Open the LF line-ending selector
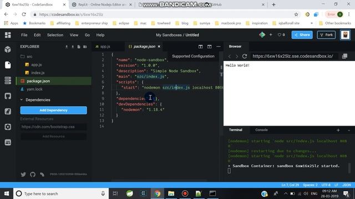The height and width of the screenshot is (199, 355). coord(337,185)
